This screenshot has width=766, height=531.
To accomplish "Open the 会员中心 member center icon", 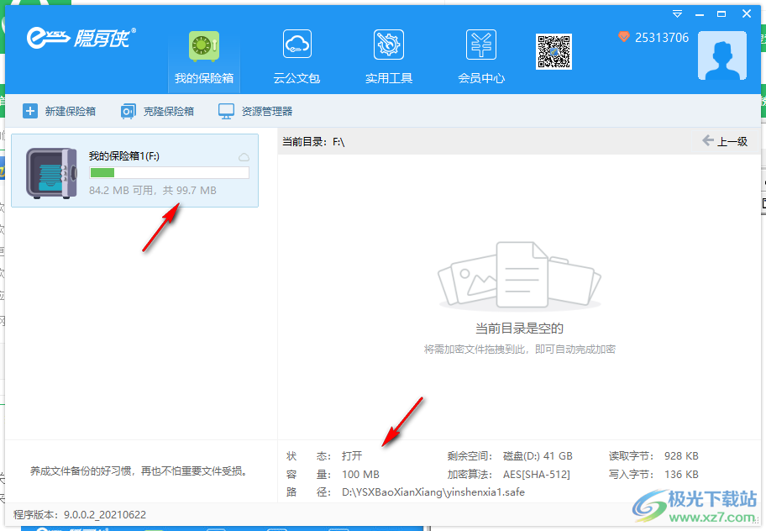I will click(480, 44).
